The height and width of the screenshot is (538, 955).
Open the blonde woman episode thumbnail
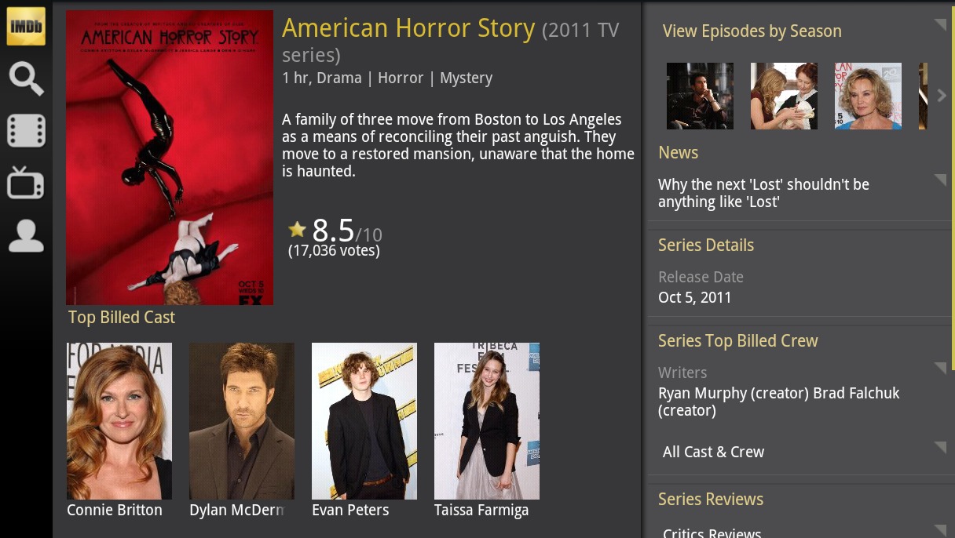pos(868,96)
